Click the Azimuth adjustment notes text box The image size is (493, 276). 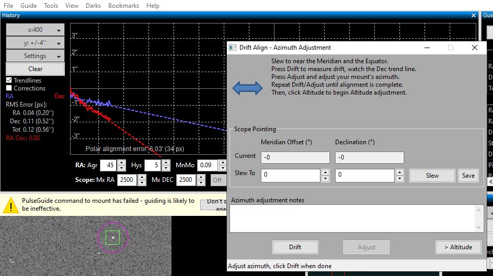pos(352,218)
